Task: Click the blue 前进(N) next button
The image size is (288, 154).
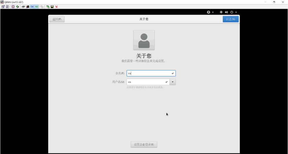Action: point(231,19)
